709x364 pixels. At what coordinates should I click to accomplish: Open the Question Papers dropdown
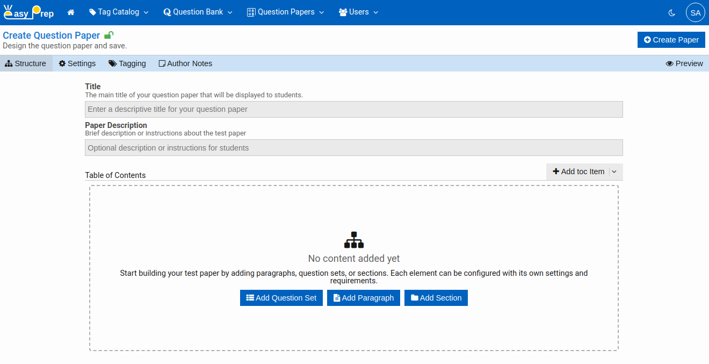click(x=286, y=12)
